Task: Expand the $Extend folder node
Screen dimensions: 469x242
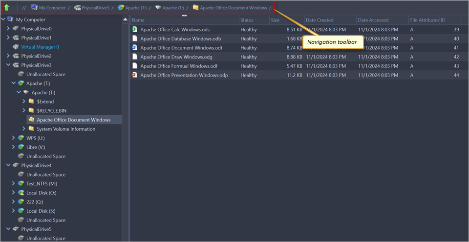Action: point(24,101)
